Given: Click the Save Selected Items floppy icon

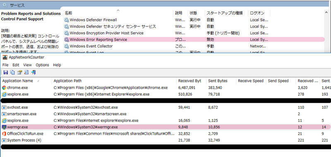Looking at the screenshot, I should [6, 72].
